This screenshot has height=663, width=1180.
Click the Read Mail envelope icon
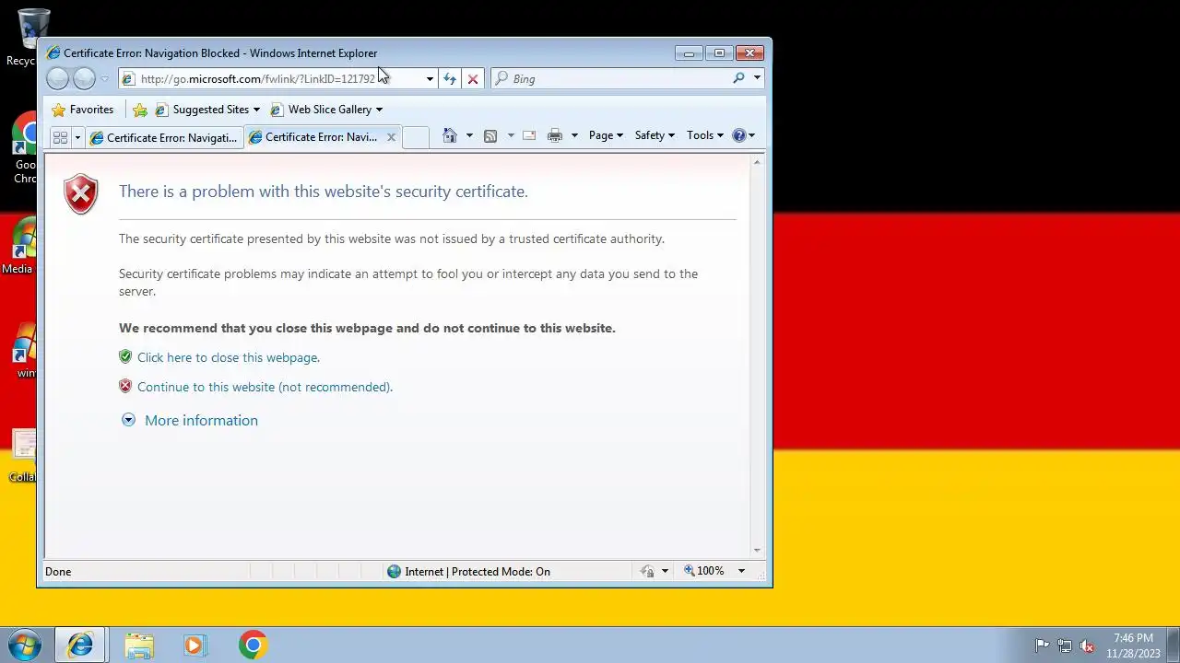[529, 135]
